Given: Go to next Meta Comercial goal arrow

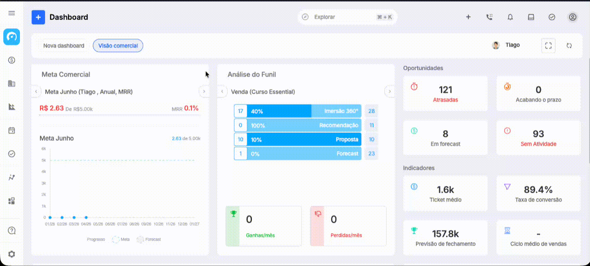Looking at the screenshot, I should (204, 91).
